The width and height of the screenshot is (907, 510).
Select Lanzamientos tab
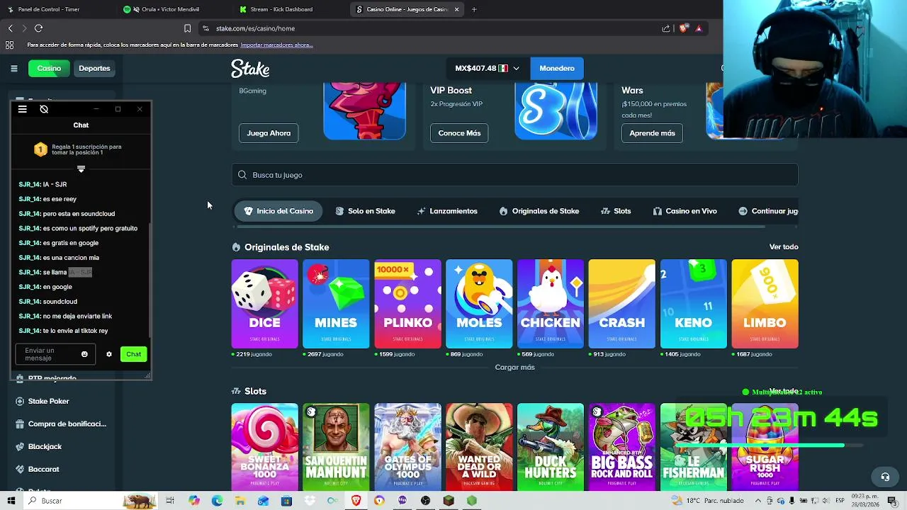pyautogui.click(x=447, y=211)
